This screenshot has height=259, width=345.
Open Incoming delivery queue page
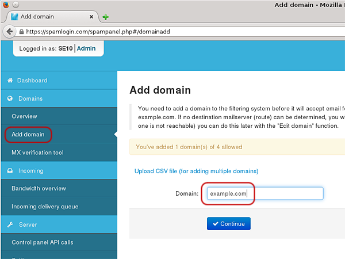click(59, 207)
